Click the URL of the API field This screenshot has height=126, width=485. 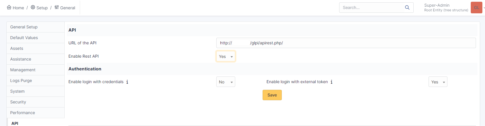coord(346,43)
